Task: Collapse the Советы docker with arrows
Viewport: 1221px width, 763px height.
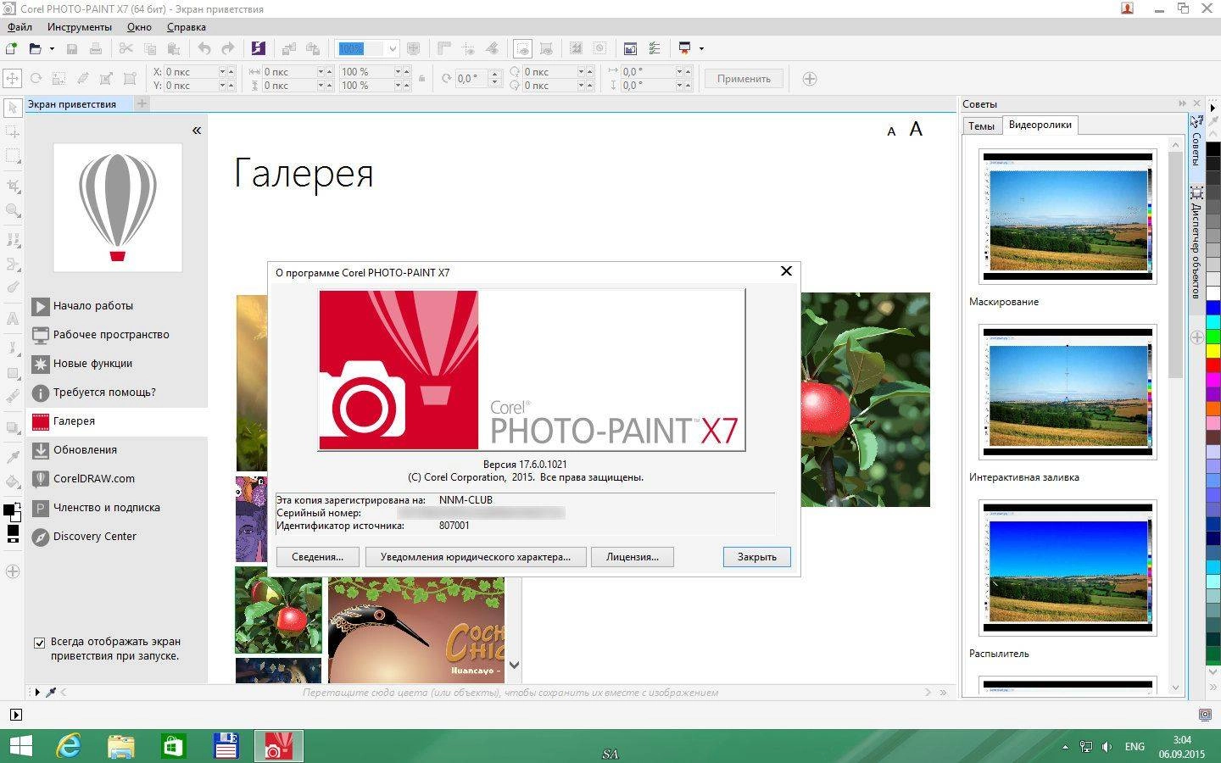Action: [1182, 103]
